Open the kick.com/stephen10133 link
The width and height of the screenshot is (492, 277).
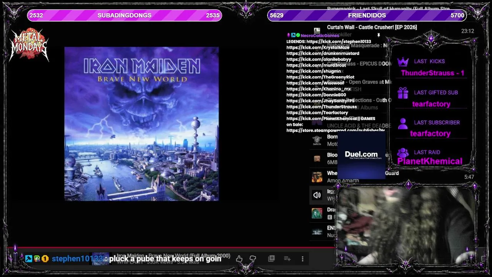click(x=339, y=42)
